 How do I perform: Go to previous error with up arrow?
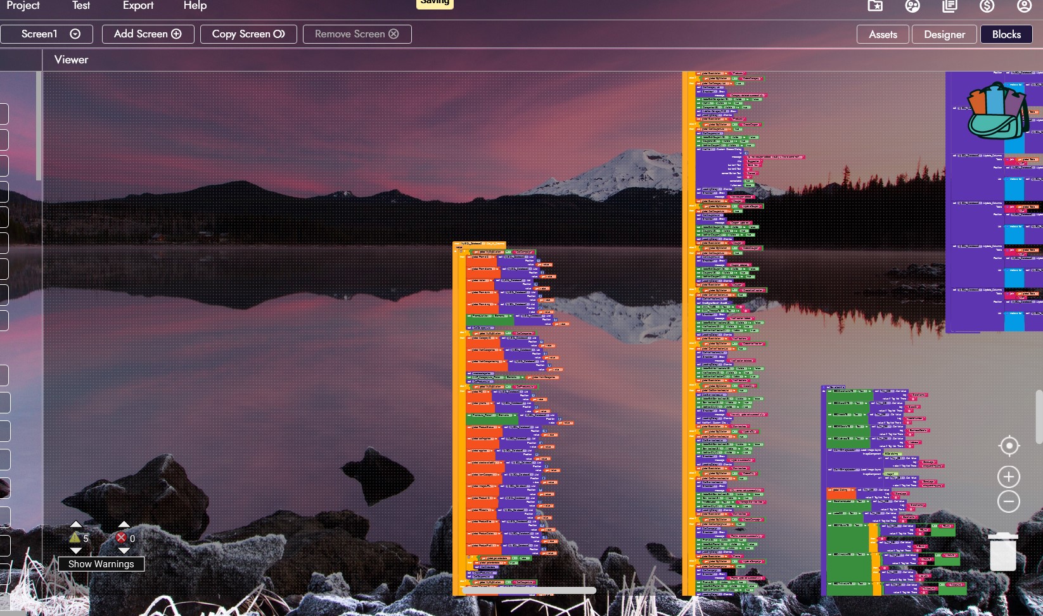[124, 524]
